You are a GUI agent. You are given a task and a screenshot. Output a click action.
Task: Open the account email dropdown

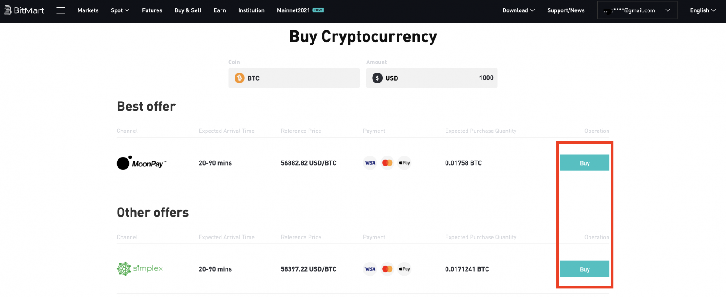point(637,10)
